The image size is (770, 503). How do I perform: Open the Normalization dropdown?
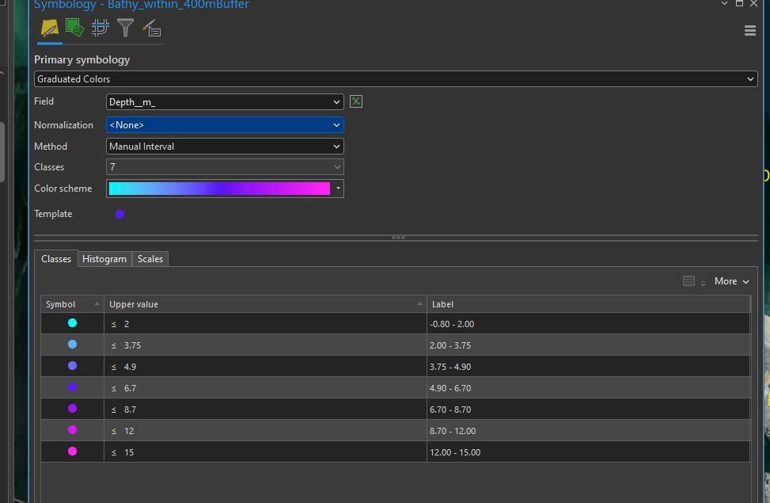coord(225,125)
